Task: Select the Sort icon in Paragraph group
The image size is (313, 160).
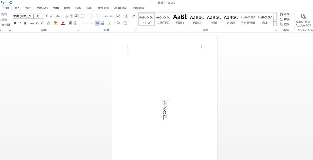Action: [127, 16]
